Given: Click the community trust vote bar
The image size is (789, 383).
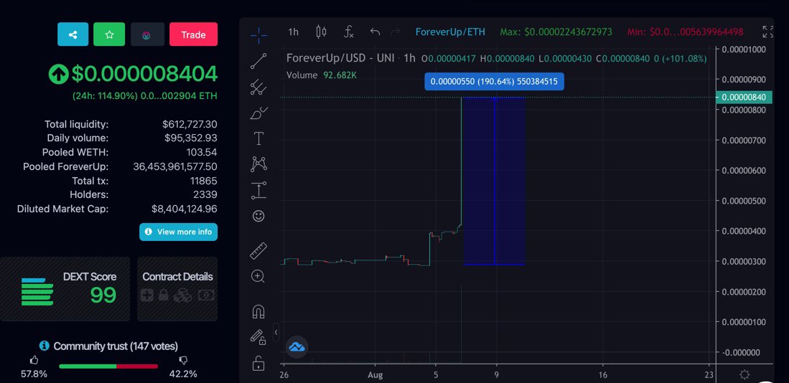Looking at the screenshot, I should tap(108, 367).
